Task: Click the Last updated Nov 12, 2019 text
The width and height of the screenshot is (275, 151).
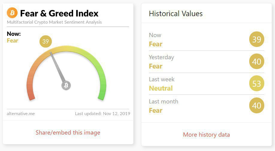Action: point(102,114)
